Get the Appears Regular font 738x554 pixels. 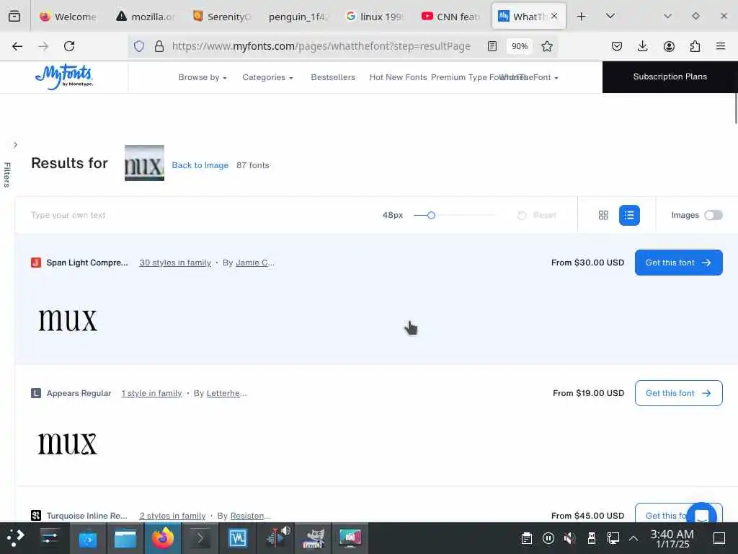click(x=678, y=393)
